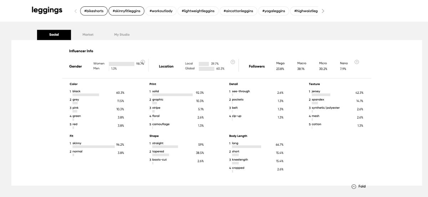Click the 96.2% value for skinny
The image size is (428, 197).
(120, 145)
